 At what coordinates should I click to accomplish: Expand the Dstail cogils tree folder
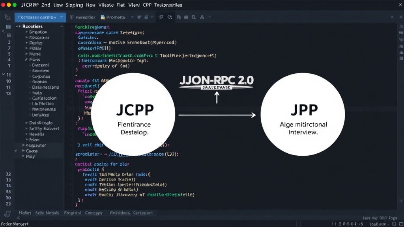[x=26, y=123]
